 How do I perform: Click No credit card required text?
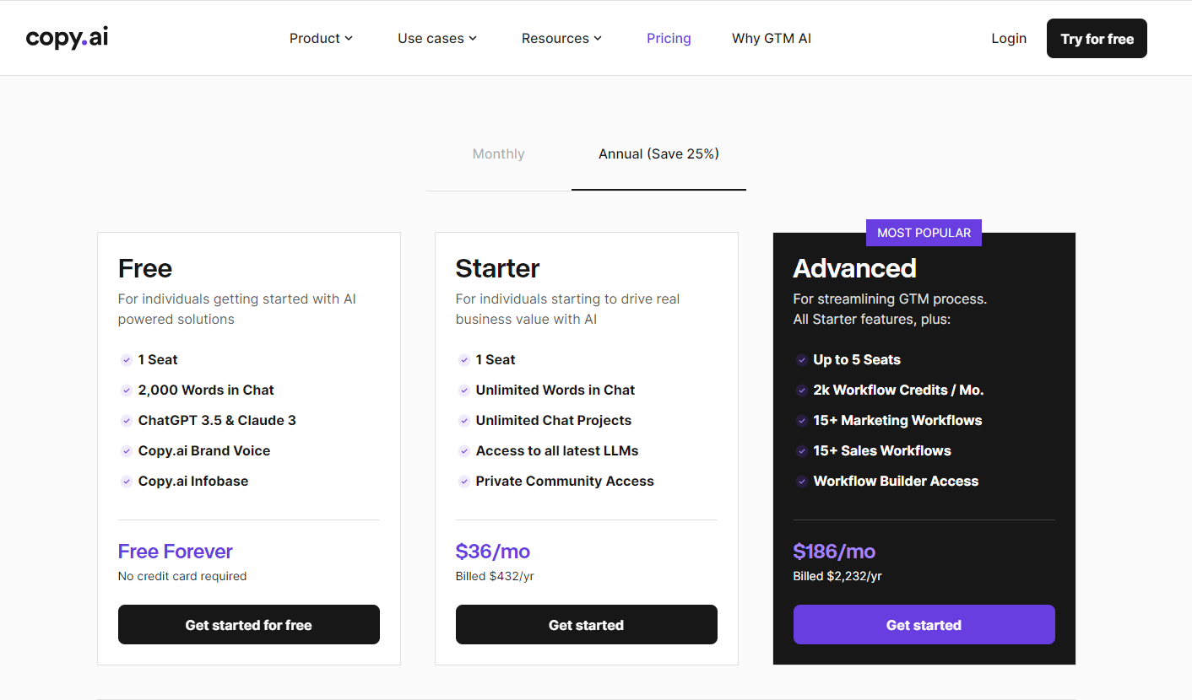[x=182, y=576]
